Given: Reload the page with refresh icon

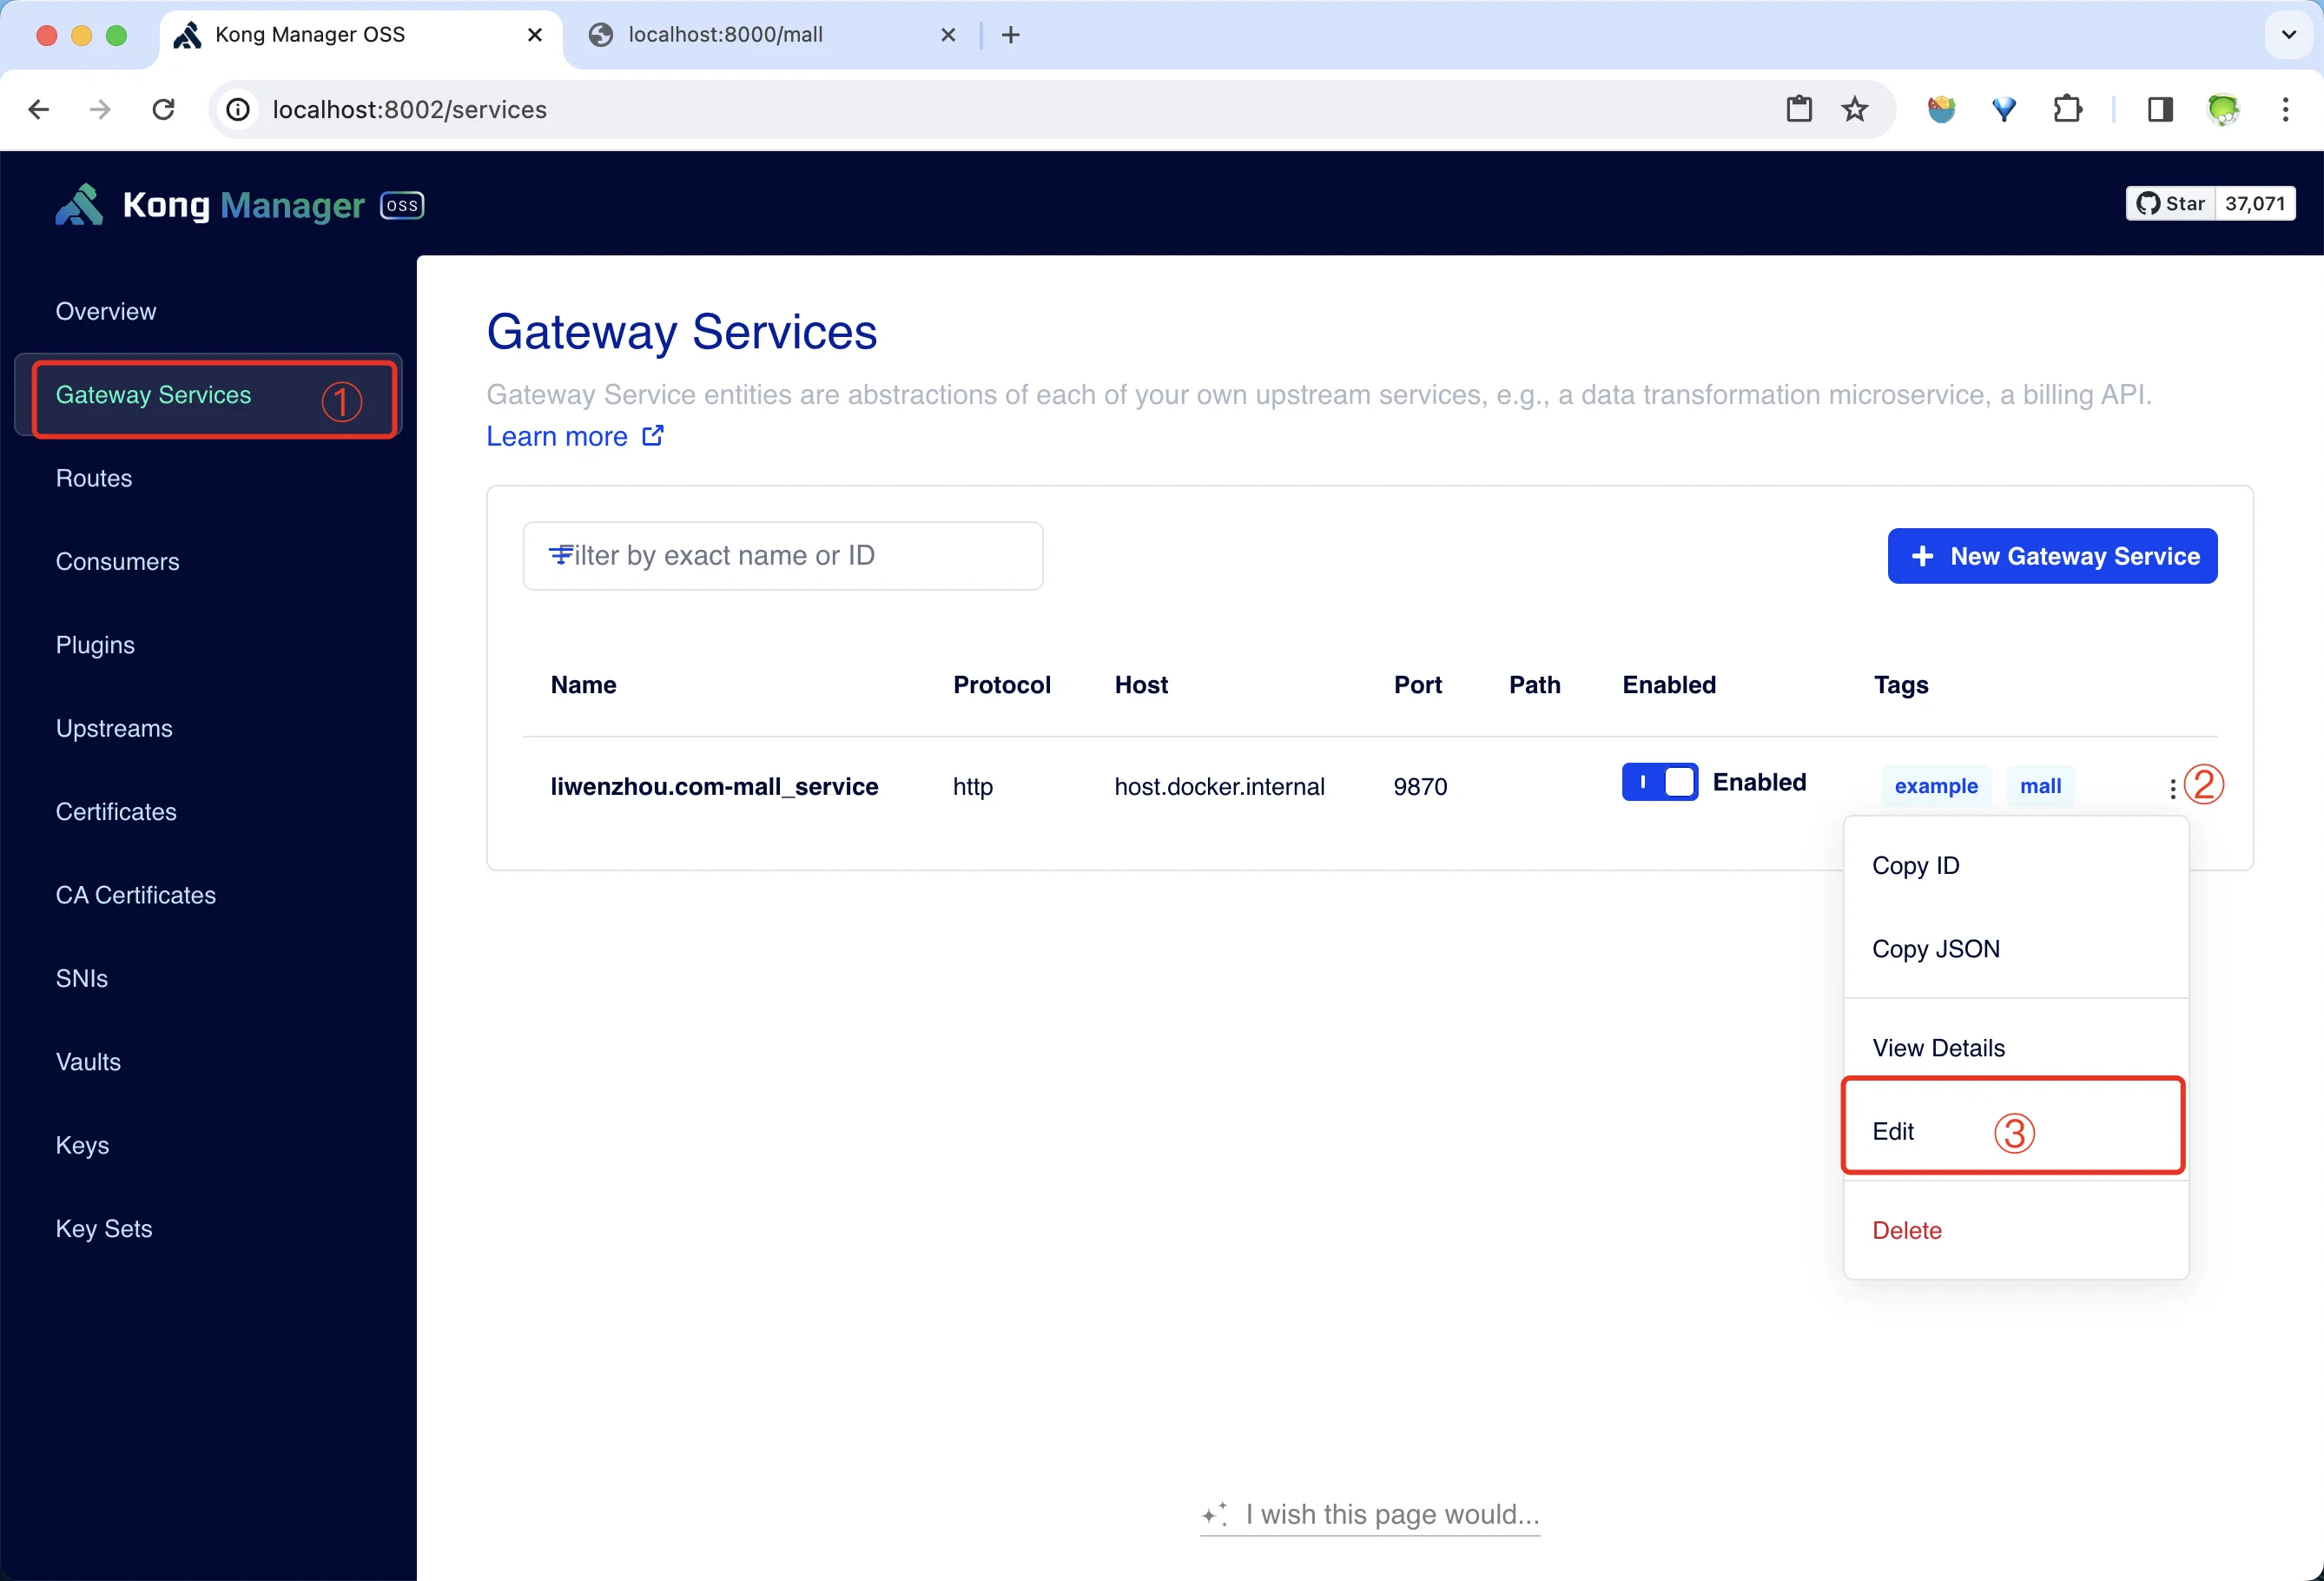Looking at the screenshot, I should click(x=163, y=109).
